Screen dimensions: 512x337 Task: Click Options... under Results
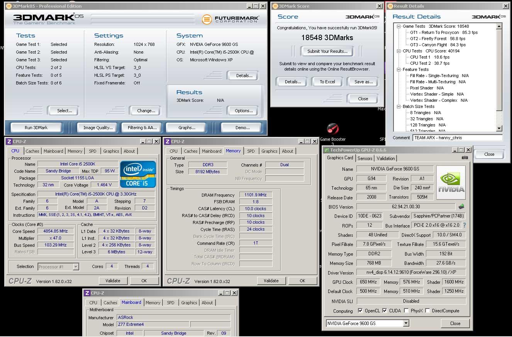(244, 111)
